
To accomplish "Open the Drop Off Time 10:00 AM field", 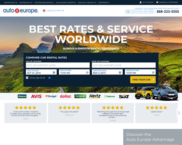I will point(140,72).
